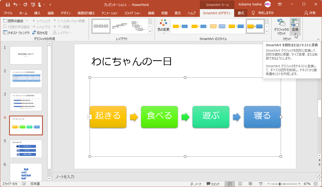Viewport: 322px width, 187px height.
Task: Switch to Reading view icon
Action: tap(250, 184)
